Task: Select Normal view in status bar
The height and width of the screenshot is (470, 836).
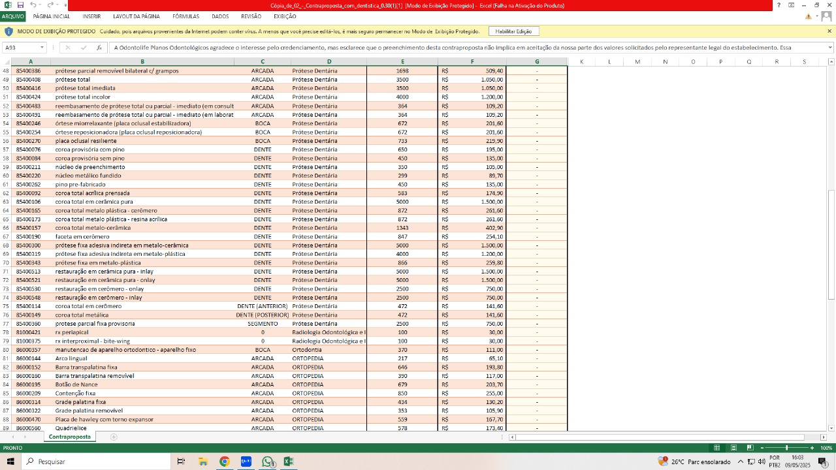Action: [x=716, y=448]
